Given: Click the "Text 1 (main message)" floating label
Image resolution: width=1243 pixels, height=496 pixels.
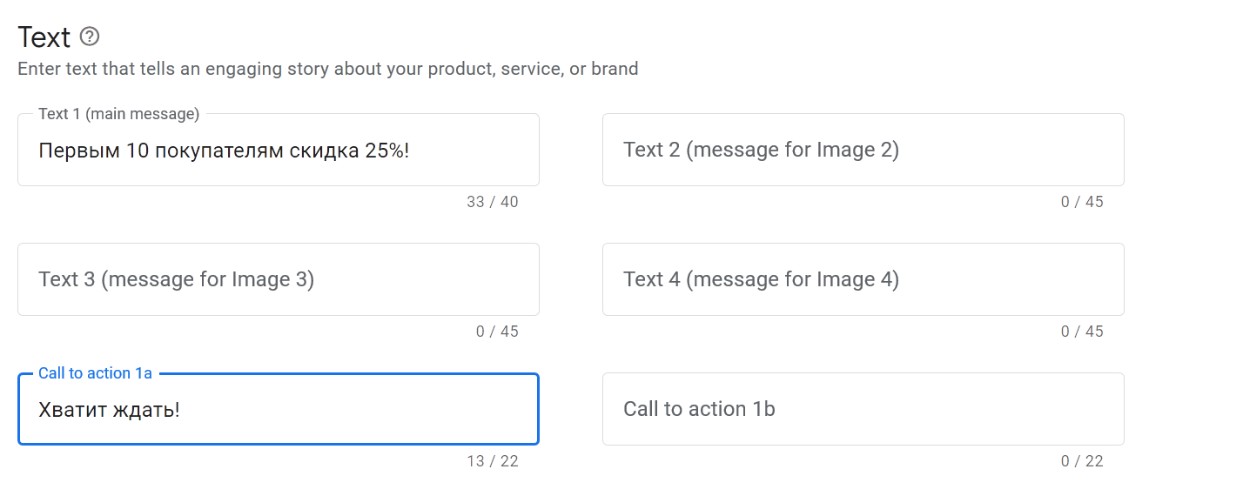Looking at the screenshot, I should pos(118,114).
